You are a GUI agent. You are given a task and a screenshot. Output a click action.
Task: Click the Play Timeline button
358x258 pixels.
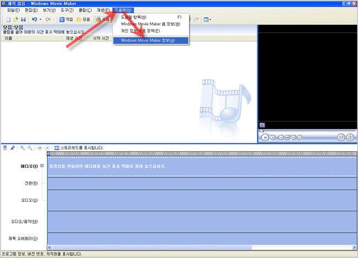tap(47, 148)
